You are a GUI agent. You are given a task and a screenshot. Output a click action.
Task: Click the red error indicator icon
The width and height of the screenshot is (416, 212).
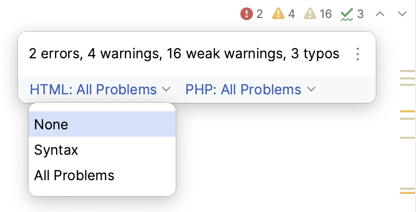[247, 14]
